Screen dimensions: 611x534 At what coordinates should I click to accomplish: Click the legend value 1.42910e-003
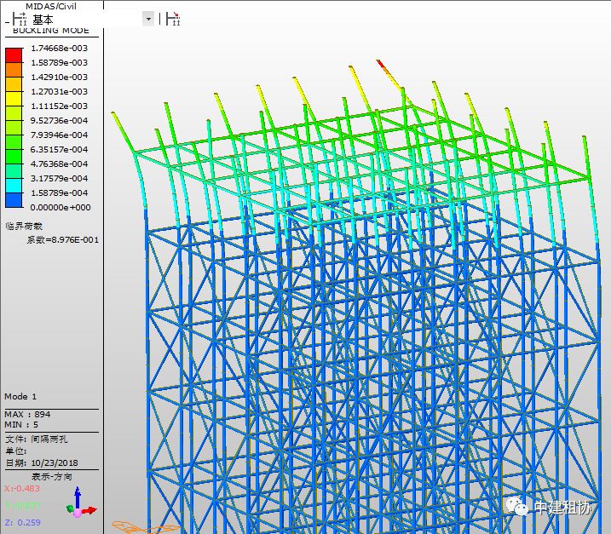pyautogui.click(x=60, y=77)
